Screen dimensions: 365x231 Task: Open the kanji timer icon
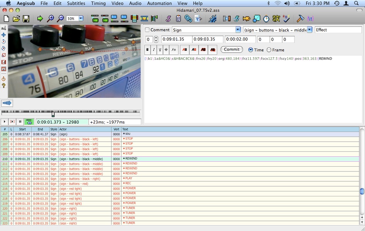point(276,18)
